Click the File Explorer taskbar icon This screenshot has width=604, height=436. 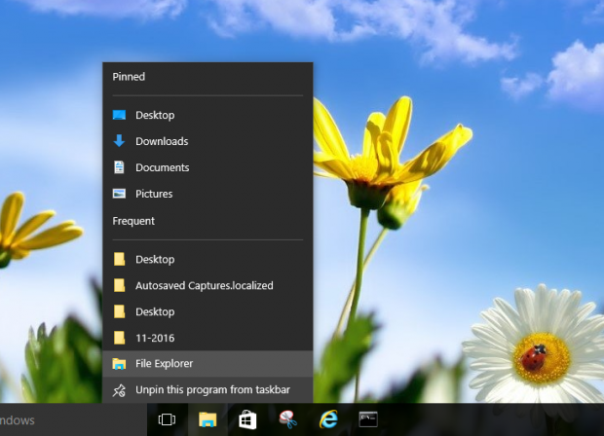[x=207, y=419]
